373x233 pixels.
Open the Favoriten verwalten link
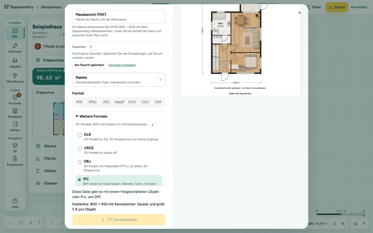click(x=122, y=65)
